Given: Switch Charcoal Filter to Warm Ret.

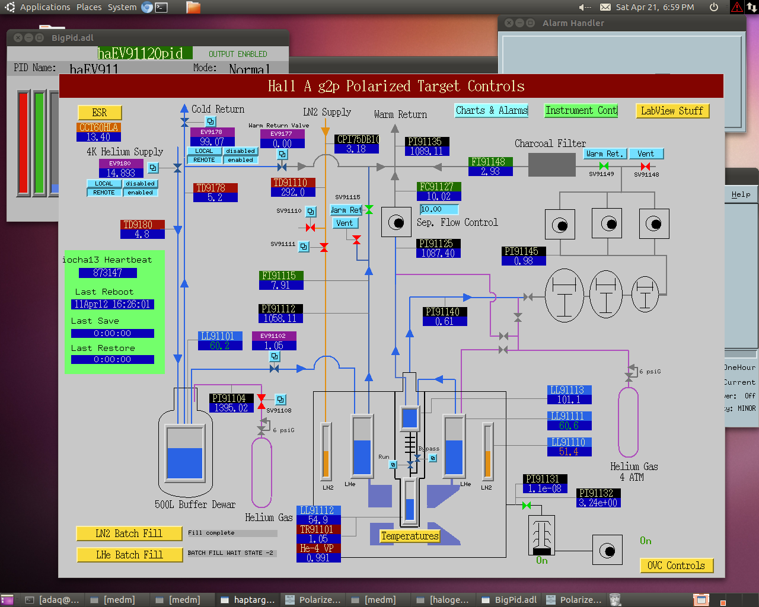Looking at the screenshot, I should [x=604, y=154].
